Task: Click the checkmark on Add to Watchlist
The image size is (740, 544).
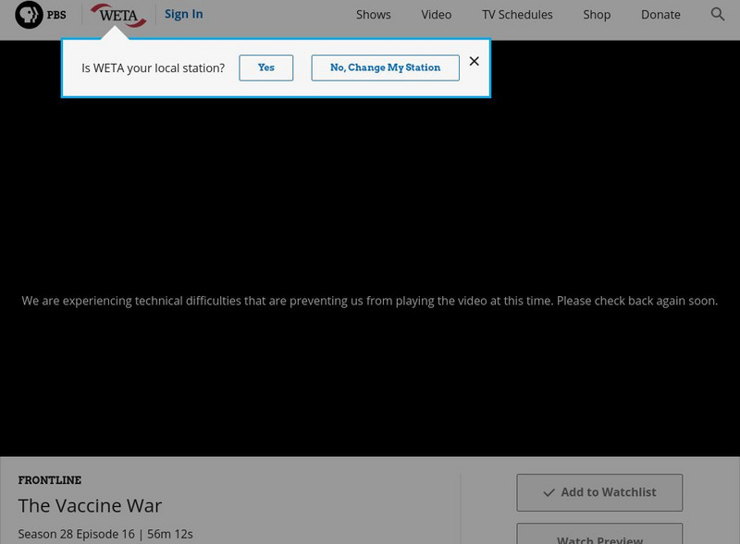Action: (549, 492)
